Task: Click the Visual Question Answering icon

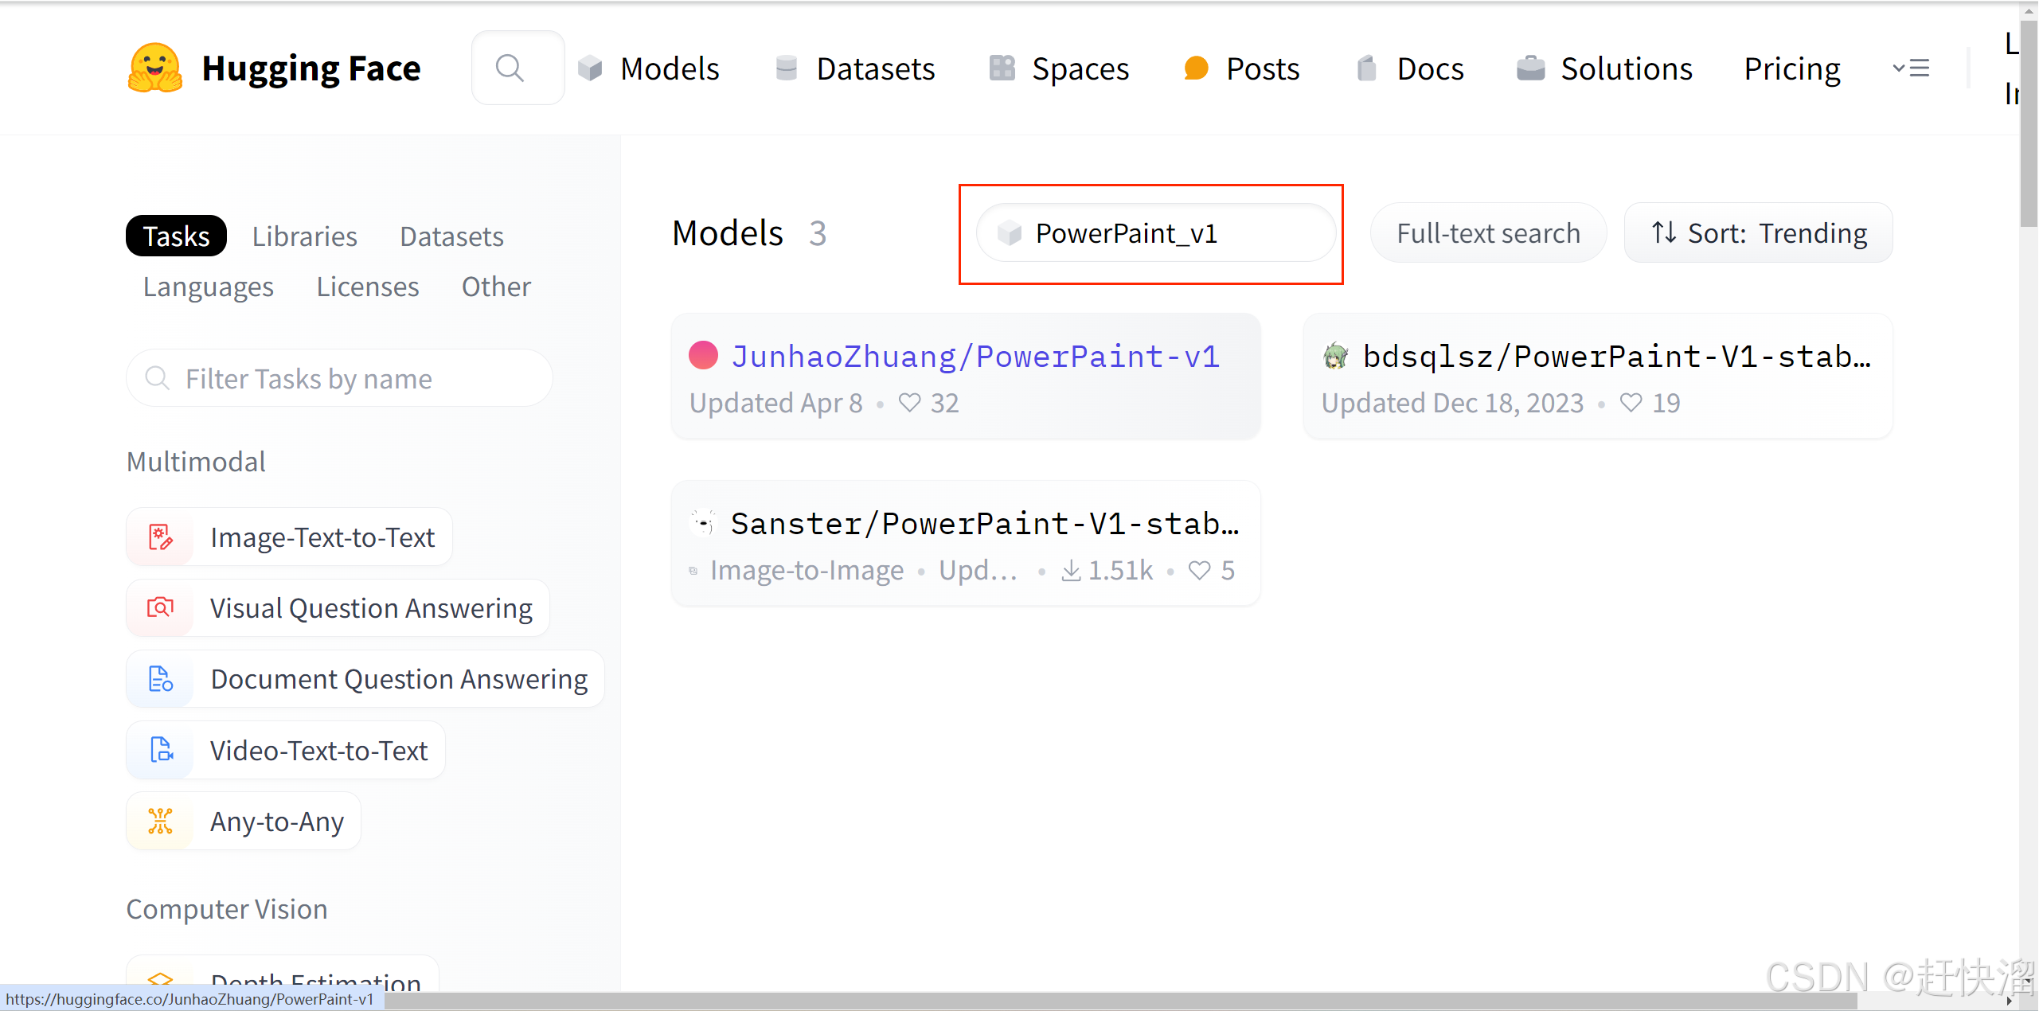Action: [x=161, y=608]
